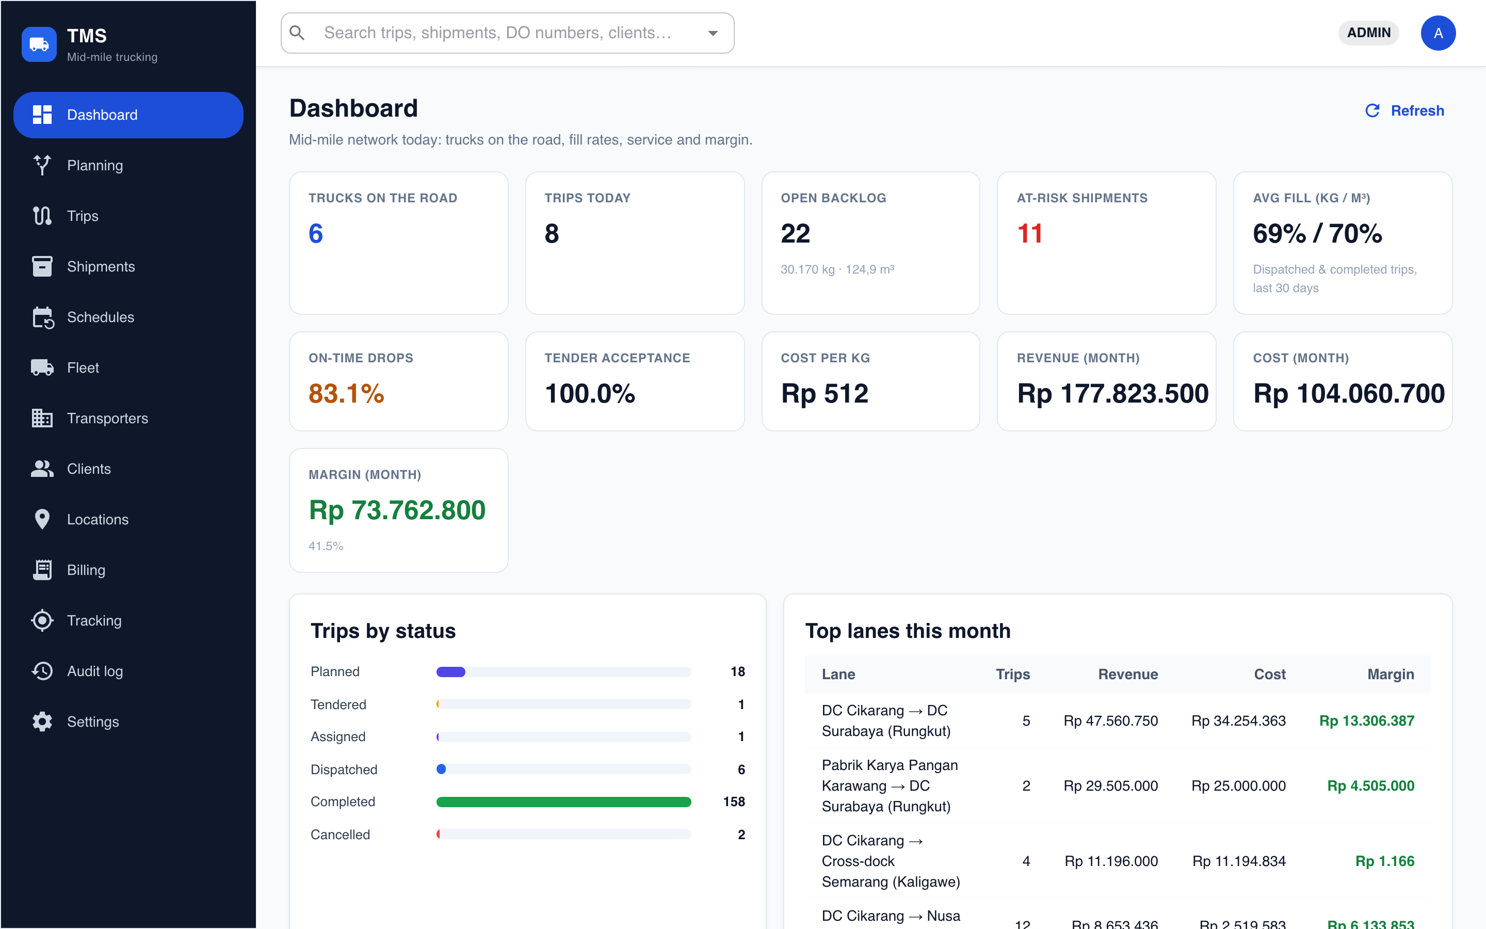Click the Clients people icon
This screenshot has height=929, width=1486.
42,469
